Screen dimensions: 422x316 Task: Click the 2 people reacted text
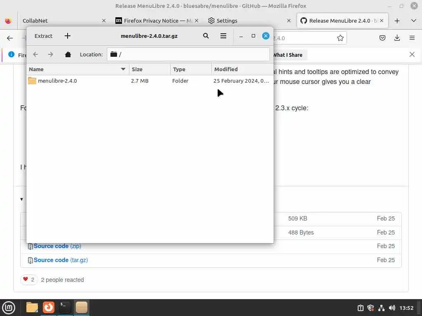click(63, 280)
